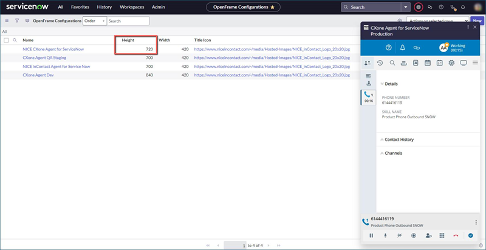The width and height of the screenshot is (486, 250).
Task: Open the list activity stream icon
Action: pyautogui.click(x=27, y=21)
